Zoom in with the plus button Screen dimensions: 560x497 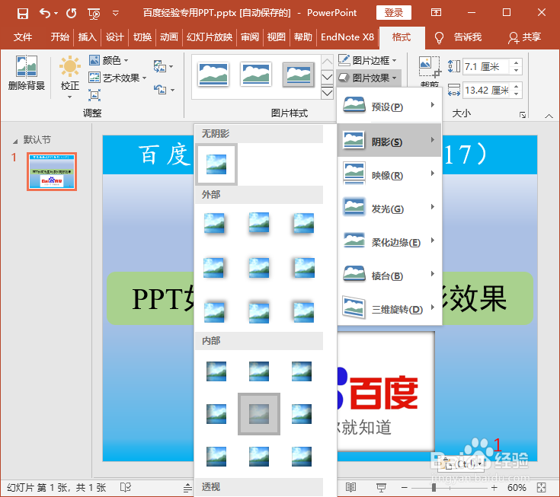point(494,487)
